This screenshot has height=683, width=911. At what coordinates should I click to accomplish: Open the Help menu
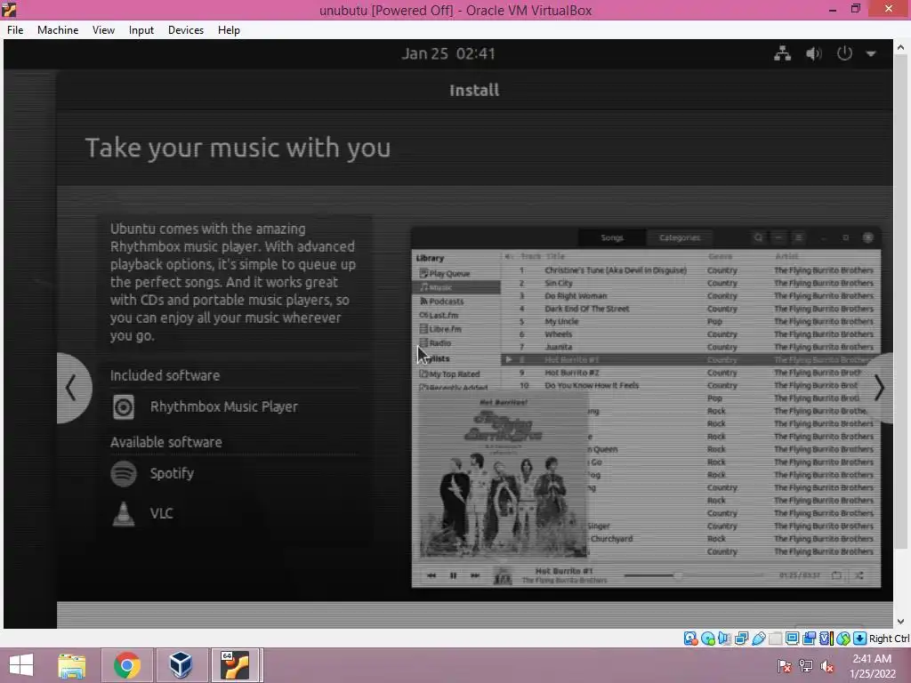[229, 30]
